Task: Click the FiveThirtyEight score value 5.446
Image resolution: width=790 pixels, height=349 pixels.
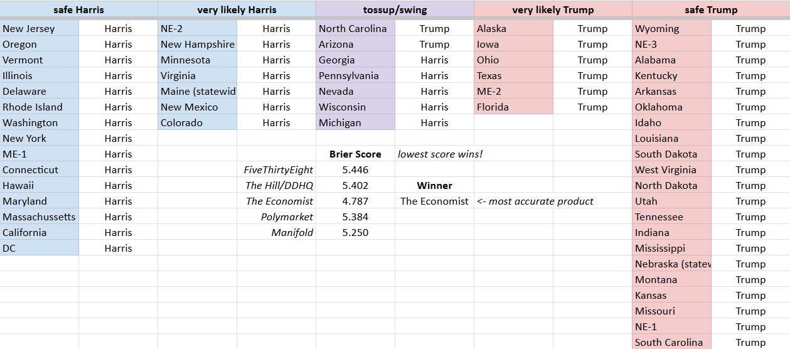Action: pos(356,169)
